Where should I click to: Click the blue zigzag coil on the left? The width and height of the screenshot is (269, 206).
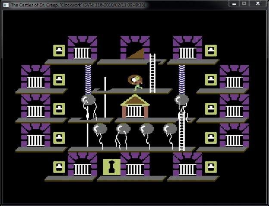88,79
